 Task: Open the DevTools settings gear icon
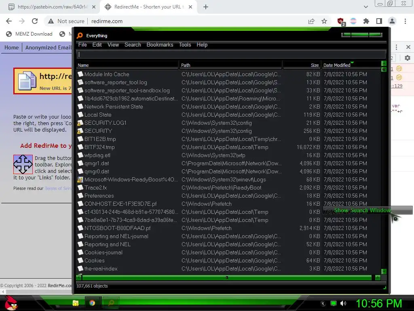click(408, 58)
